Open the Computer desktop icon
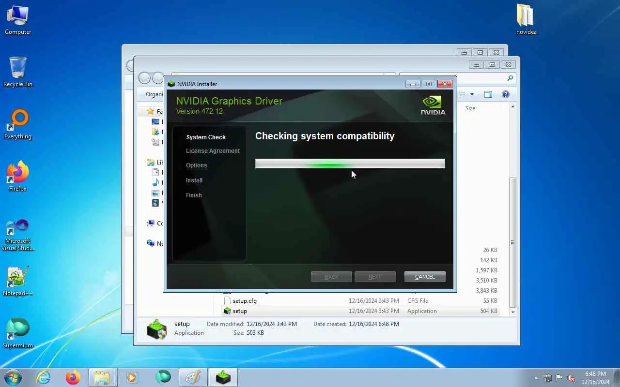620x387 pixels. [x=18, y=20]
